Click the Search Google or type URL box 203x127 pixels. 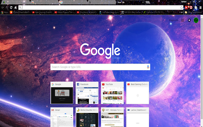tap(100, 67)
